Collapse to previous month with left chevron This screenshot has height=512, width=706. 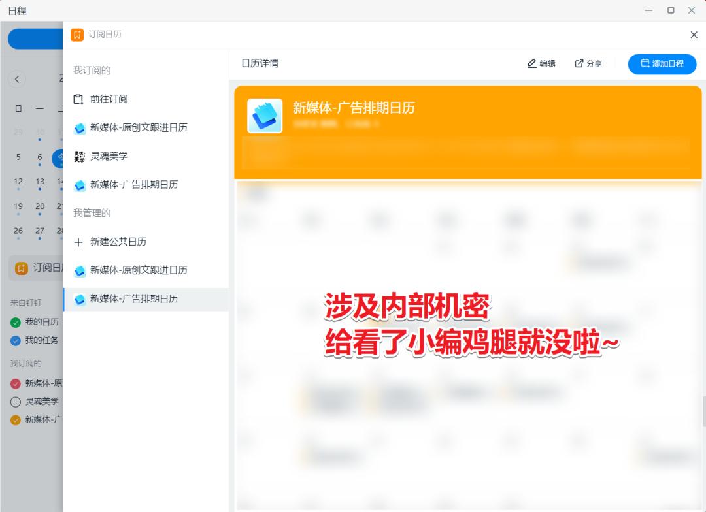17,79
